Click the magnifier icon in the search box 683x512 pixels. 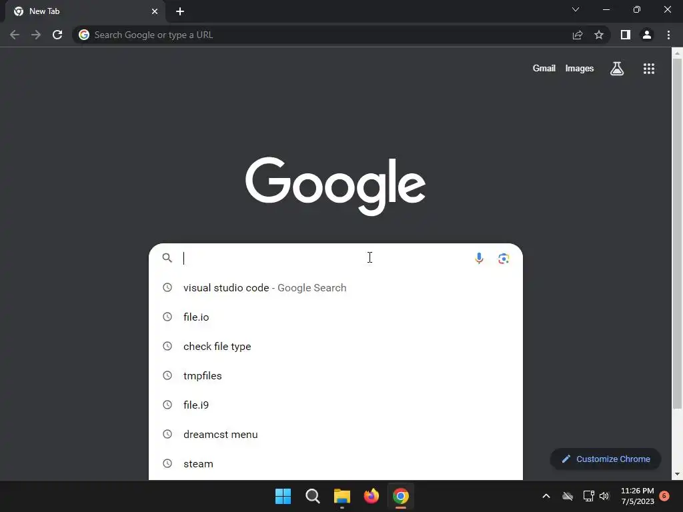tap(167, 258)
